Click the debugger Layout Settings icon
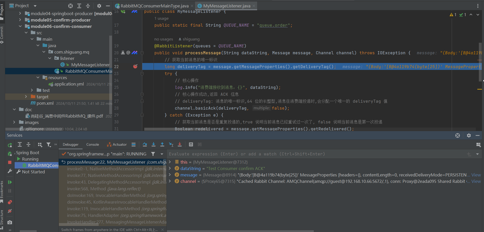This screenshot has width=484, height=232. [x=478, y=145]
